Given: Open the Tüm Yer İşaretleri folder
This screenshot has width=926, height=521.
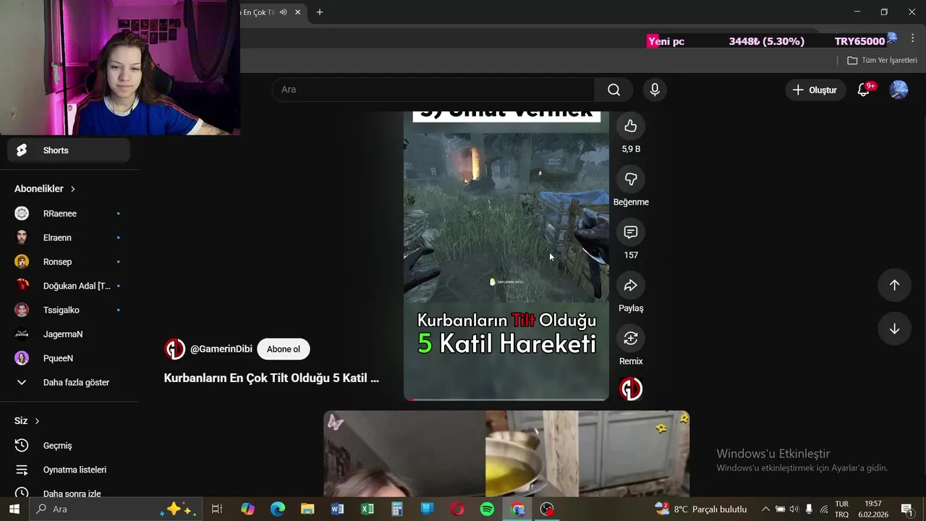Looking at the screenshot, I should (882, 60).
